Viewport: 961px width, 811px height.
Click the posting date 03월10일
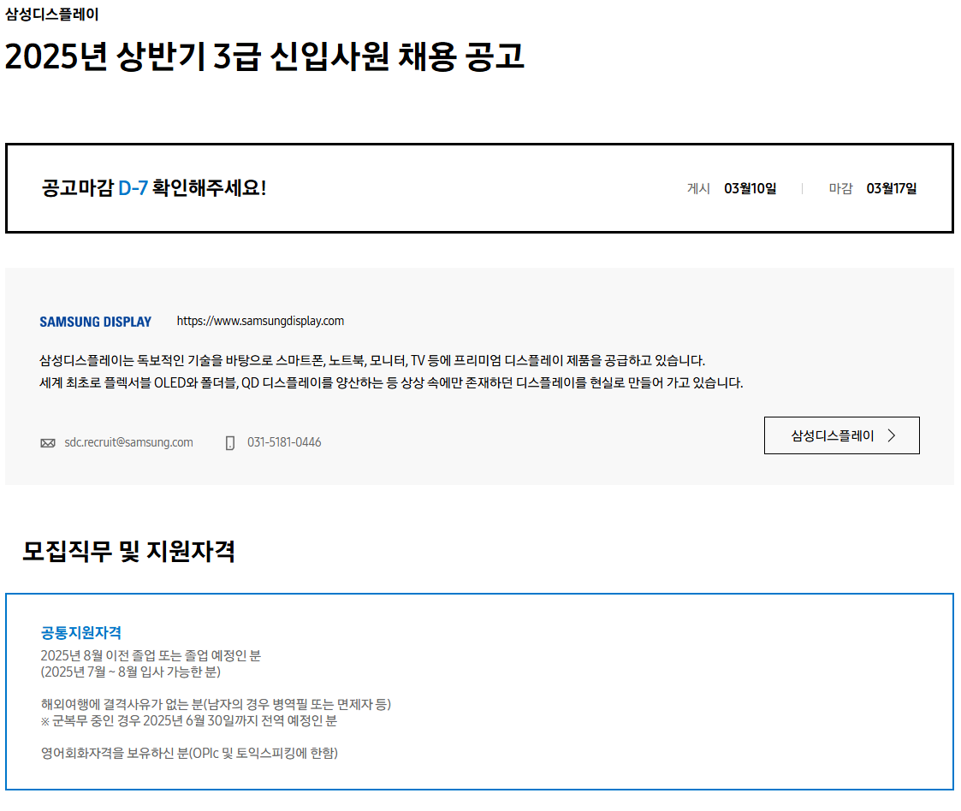750,189
